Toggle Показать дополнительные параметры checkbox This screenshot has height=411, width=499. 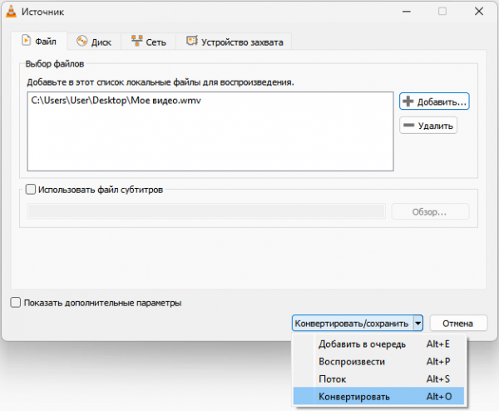(15, 303)
